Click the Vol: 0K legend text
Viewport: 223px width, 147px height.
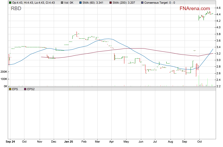[x=69, y=3]
